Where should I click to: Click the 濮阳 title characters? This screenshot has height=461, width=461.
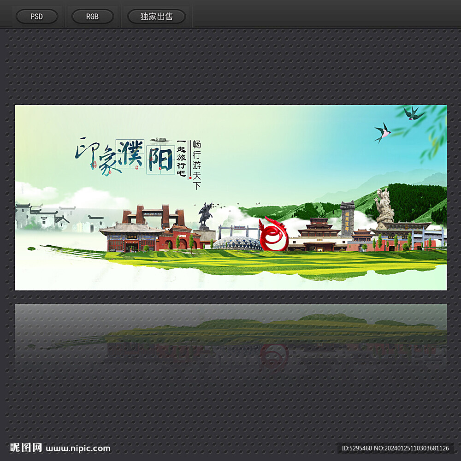(x=145, y=156)
